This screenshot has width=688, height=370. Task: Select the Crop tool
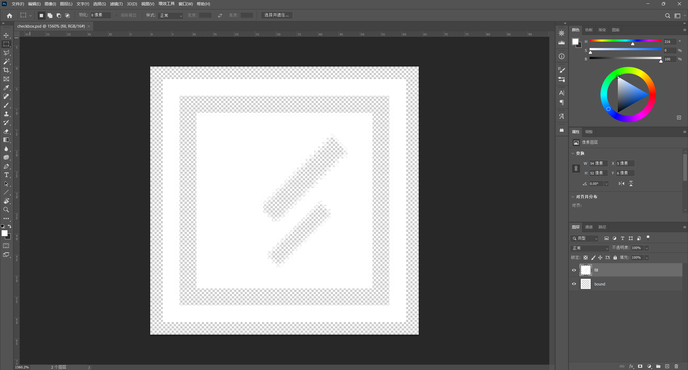6,70
